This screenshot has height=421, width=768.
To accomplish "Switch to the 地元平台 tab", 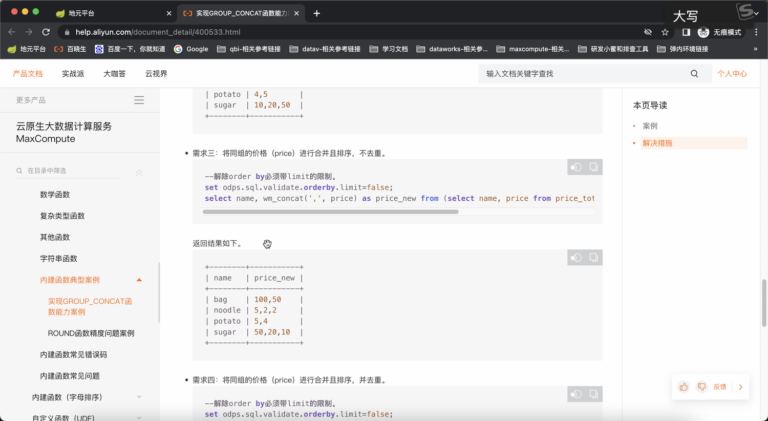I will (113, 13).
